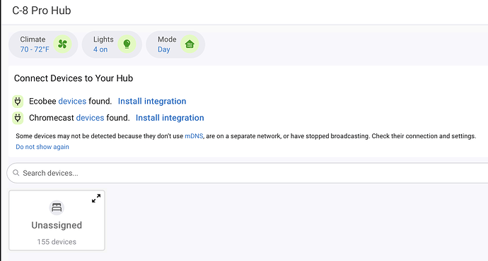
Task: Click the plug icon beside Chromecast
Action: (x=18, y=118)
